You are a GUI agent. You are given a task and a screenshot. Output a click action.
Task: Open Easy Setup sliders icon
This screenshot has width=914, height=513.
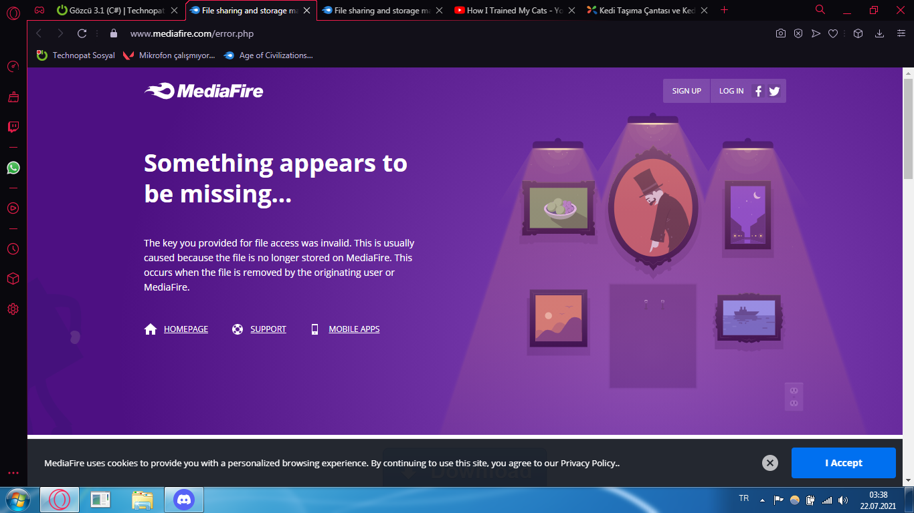tap(901, 33)
